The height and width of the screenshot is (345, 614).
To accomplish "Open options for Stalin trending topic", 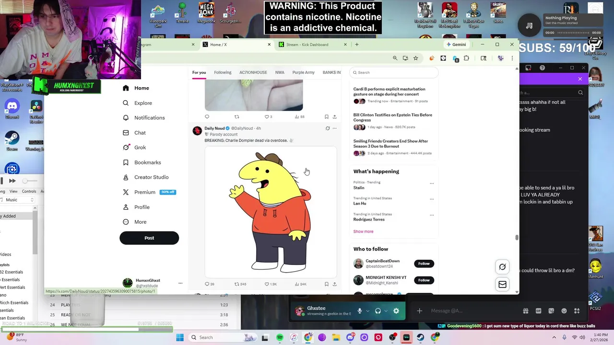I will point(432,184).
